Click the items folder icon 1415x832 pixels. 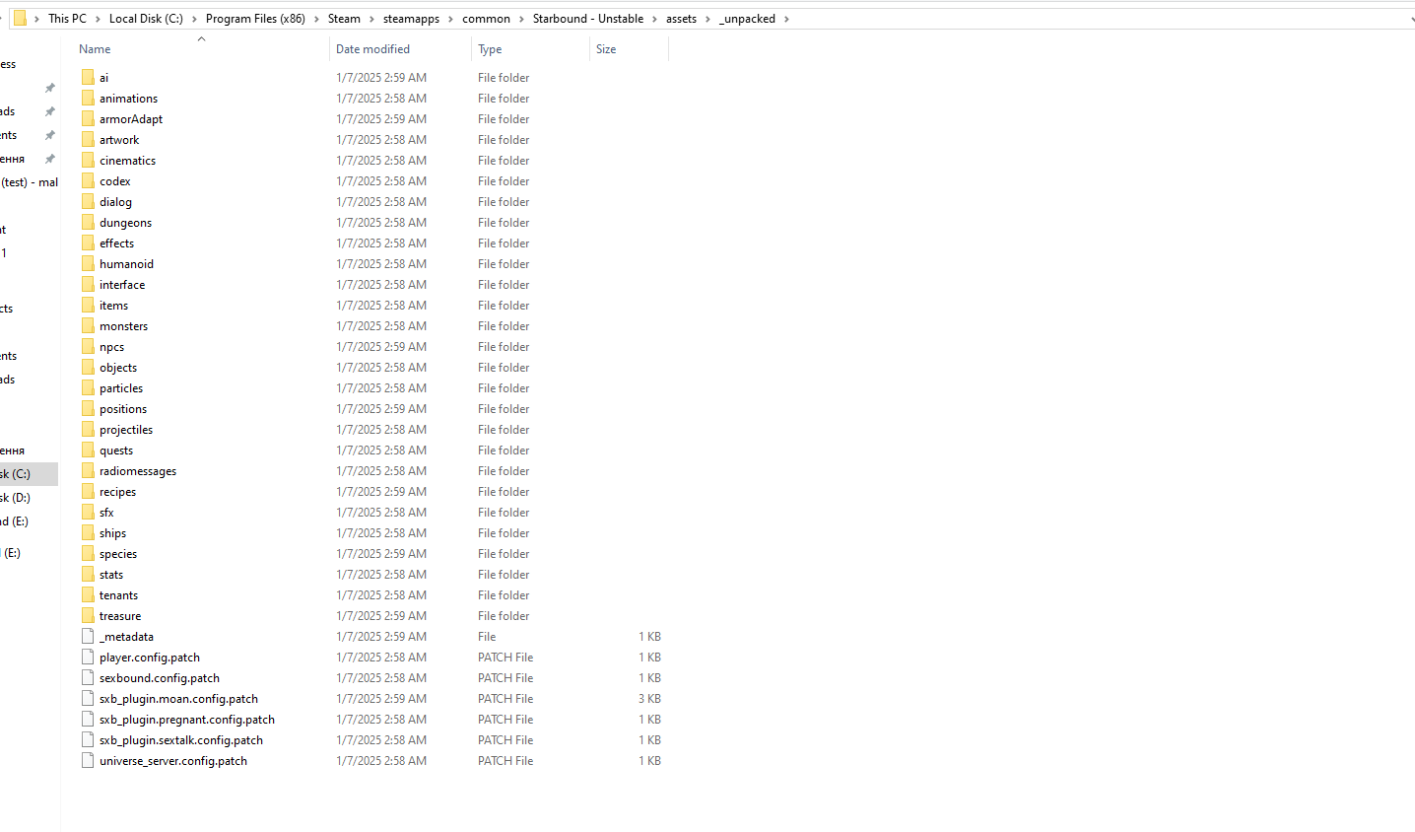pos(88,306)
